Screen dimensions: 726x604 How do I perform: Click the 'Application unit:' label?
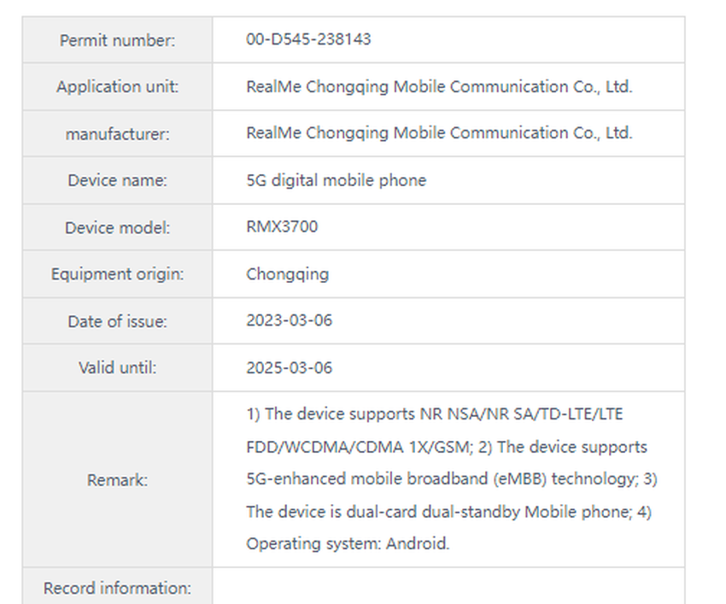click(x=117, y=86)
